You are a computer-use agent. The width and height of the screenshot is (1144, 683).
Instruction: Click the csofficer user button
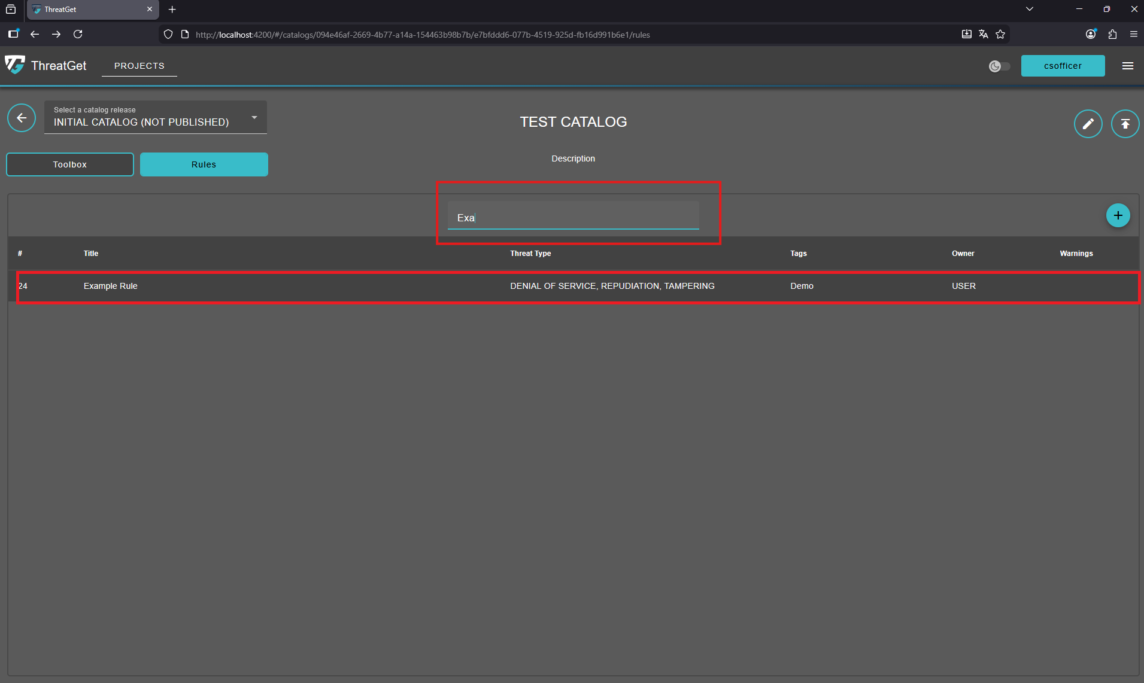1063,66
